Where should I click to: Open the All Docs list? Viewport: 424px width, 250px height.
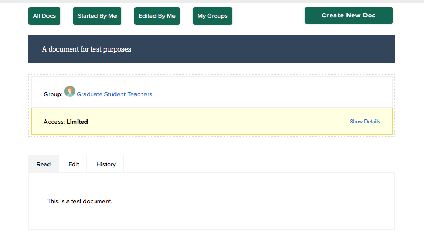pos(44,16)
